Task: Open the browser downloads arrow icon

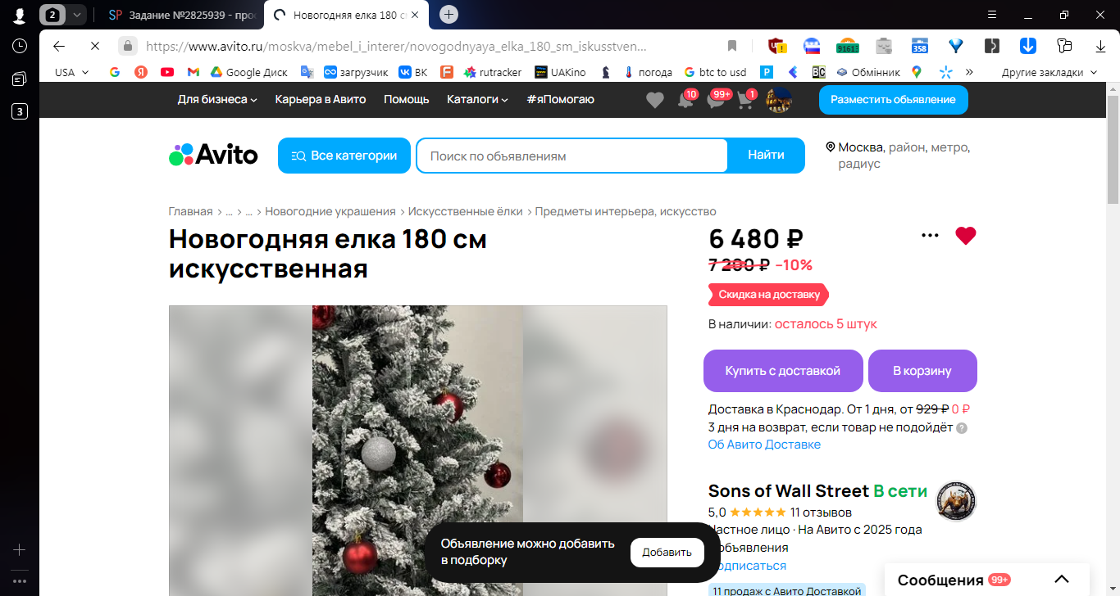Action: tap(1101, 46)
